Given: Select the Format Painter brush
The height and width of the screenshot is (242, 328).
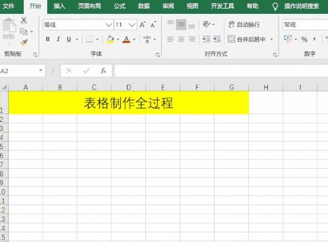Looking at the screenshot, I should 24,42.
